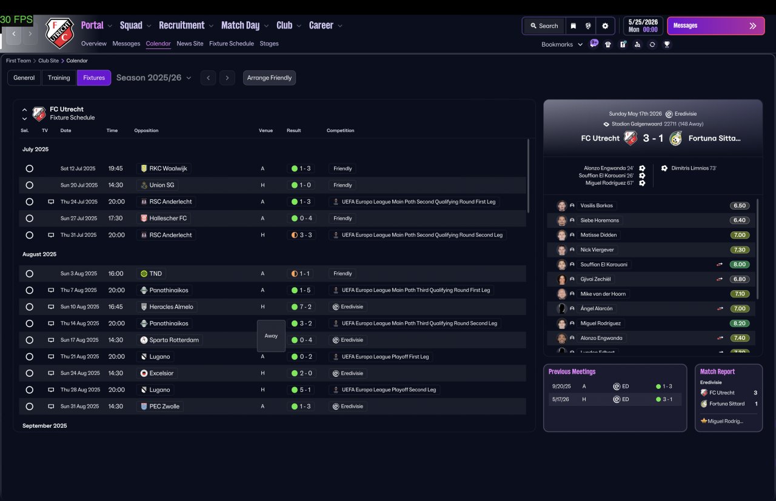Open the scouting person-search bookmark icon
Screen dimensions: 776x501
[637, 44]
